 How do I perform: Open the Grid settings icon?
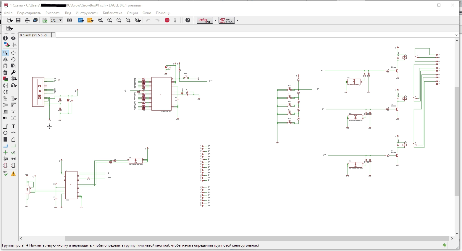click(9, 28)
